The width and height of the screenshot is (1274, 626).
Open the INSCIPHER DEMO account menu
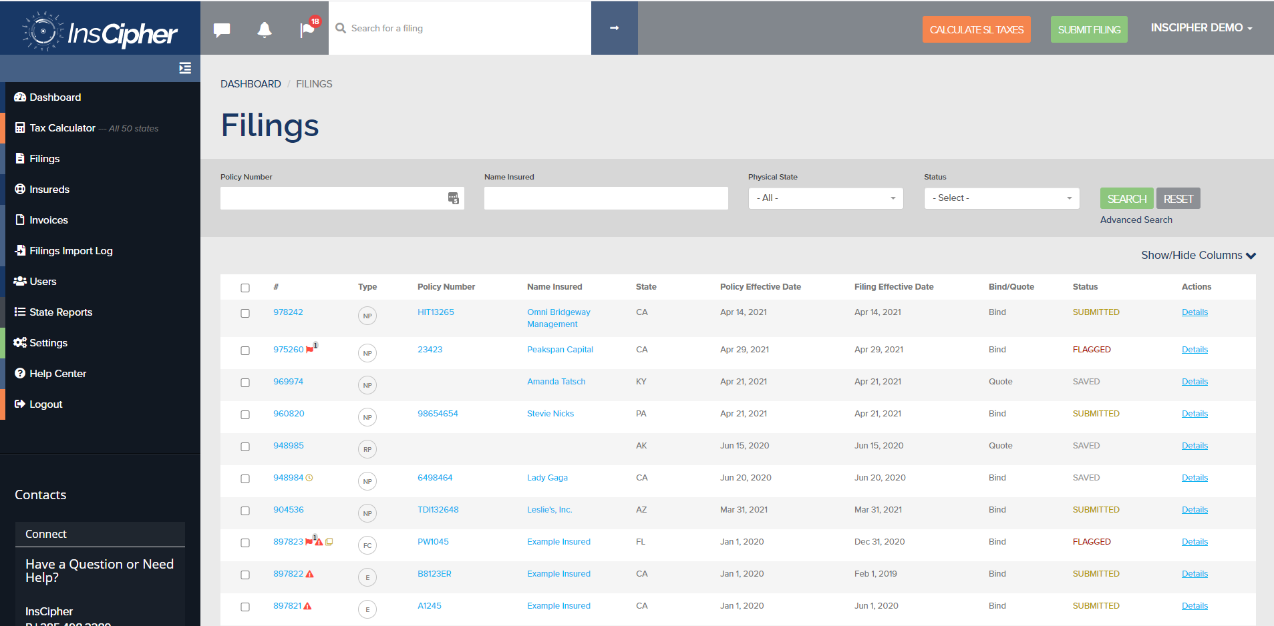pos(1201,28)
